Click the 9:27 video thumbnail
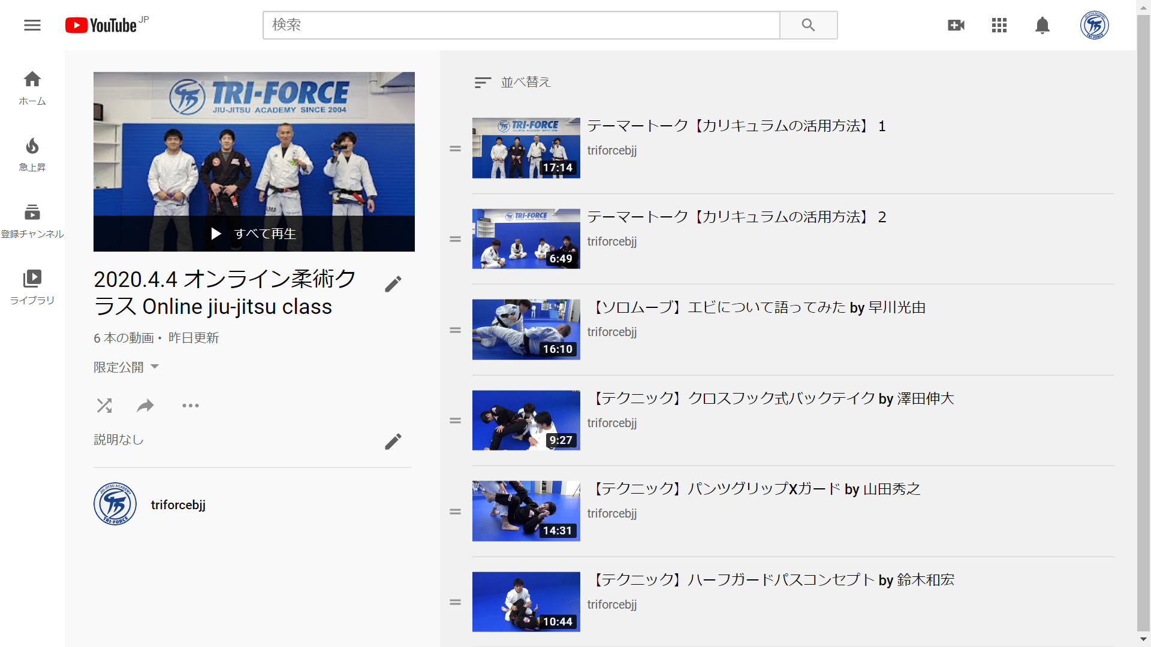 click(x=526, y=421)
